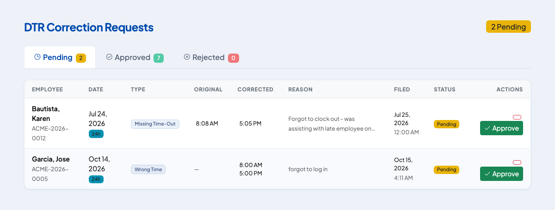This screenshot has width=555, height=210.
Task: Click the Pending status badge in Bautista's row
Action: [446, 124]
